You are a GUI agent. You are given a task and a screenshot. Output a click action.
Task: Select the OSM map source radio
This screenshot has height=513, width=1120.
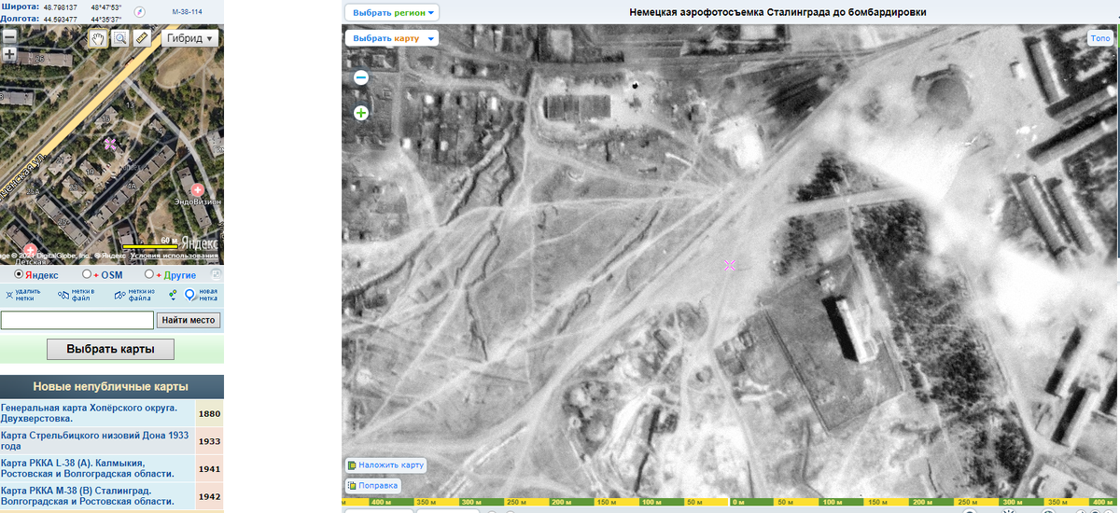pos(87,274)
